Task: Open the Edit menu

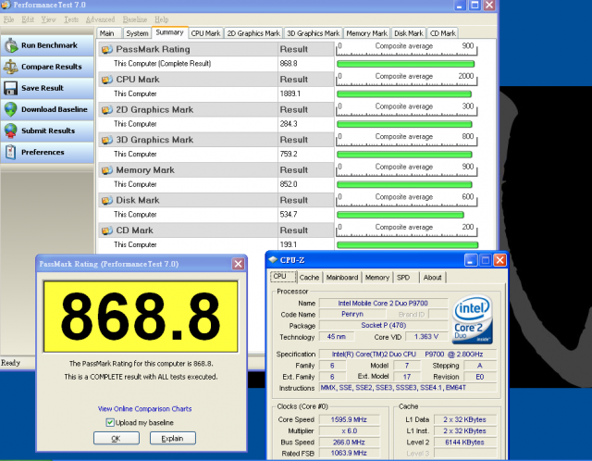Action: [x=28, y=19]
